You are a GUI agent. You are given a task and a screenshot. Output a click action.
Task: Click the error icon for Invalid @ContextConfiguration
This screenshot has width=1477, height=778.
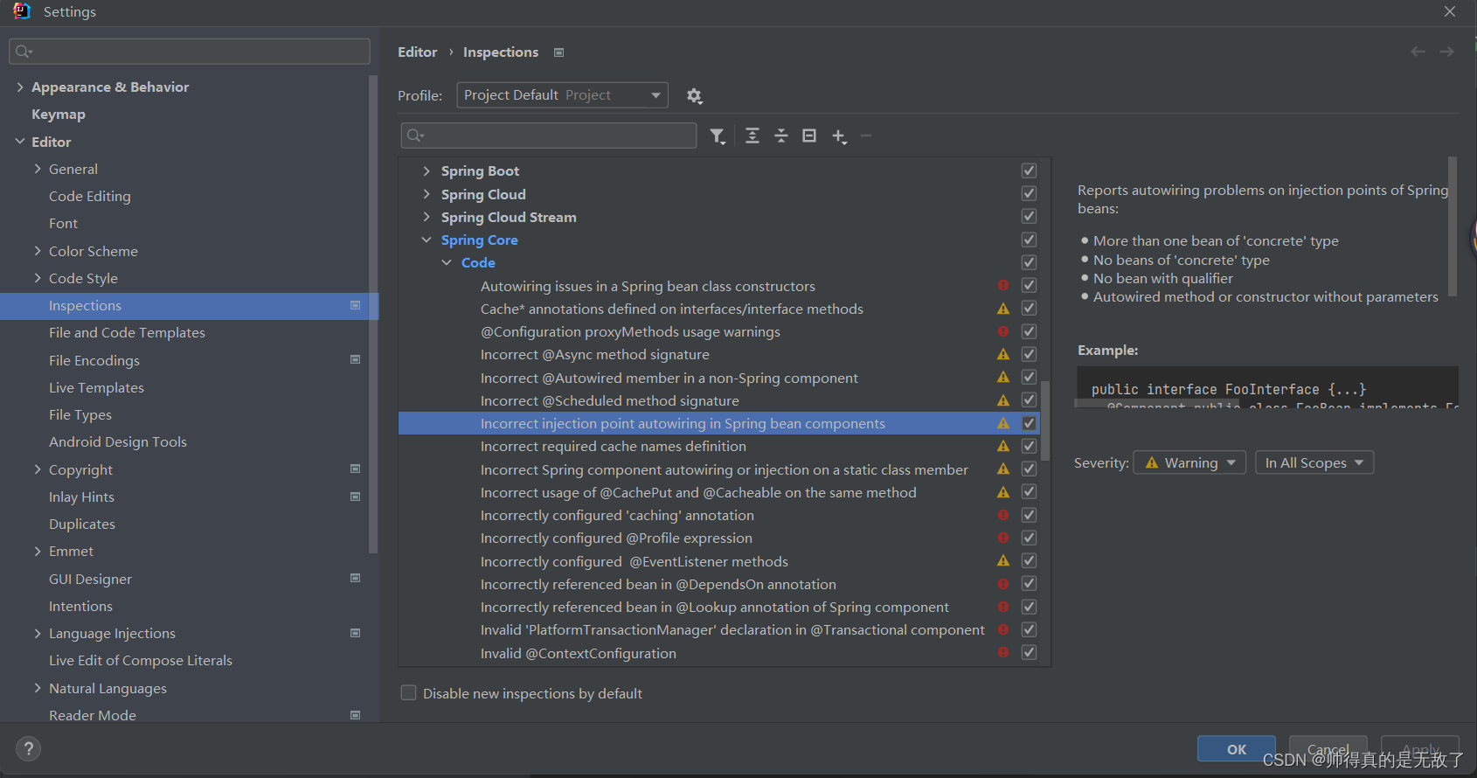click(1003, 652)
